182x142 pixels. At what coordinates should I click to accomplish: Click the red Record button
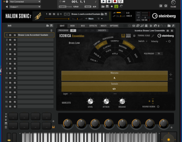pos(115,1)
